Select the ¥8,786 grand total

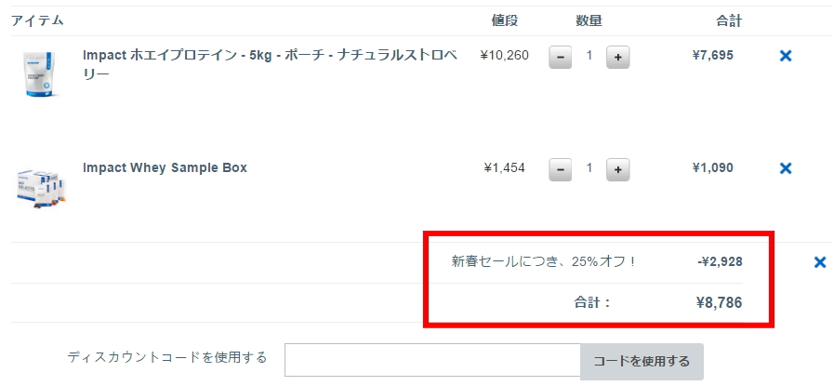pos(719,303)
